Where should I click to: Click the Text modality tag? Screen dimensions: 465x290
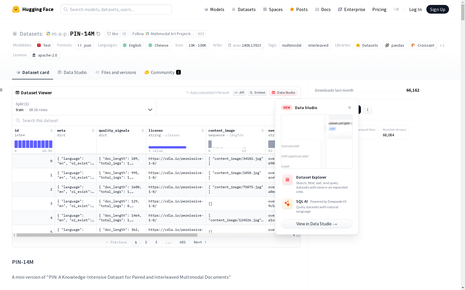tap(44, 45)
